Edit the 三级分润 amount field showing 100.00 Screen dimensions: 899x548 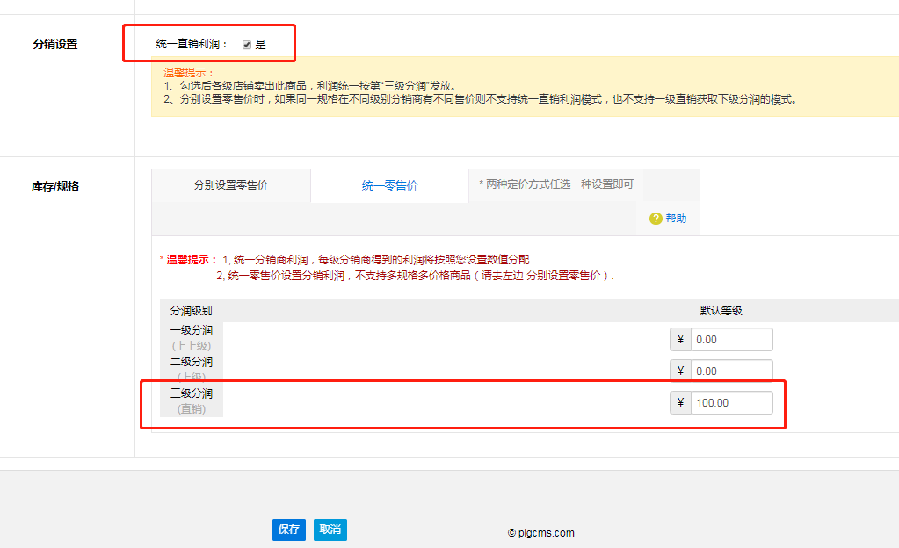(x=731, y=402)
